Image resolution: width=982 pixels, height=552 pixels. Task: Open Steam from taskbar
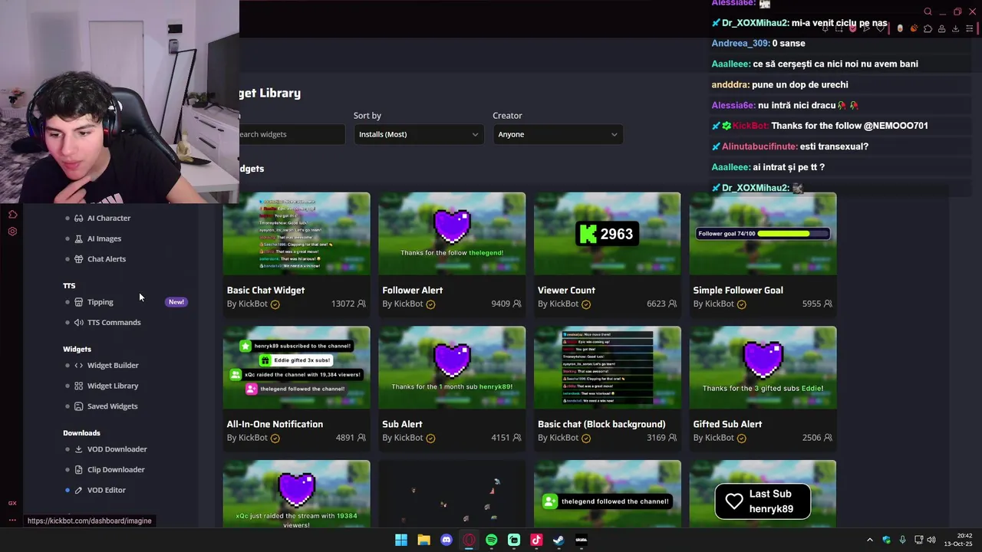pyautogui.click(x=559, y=540)
